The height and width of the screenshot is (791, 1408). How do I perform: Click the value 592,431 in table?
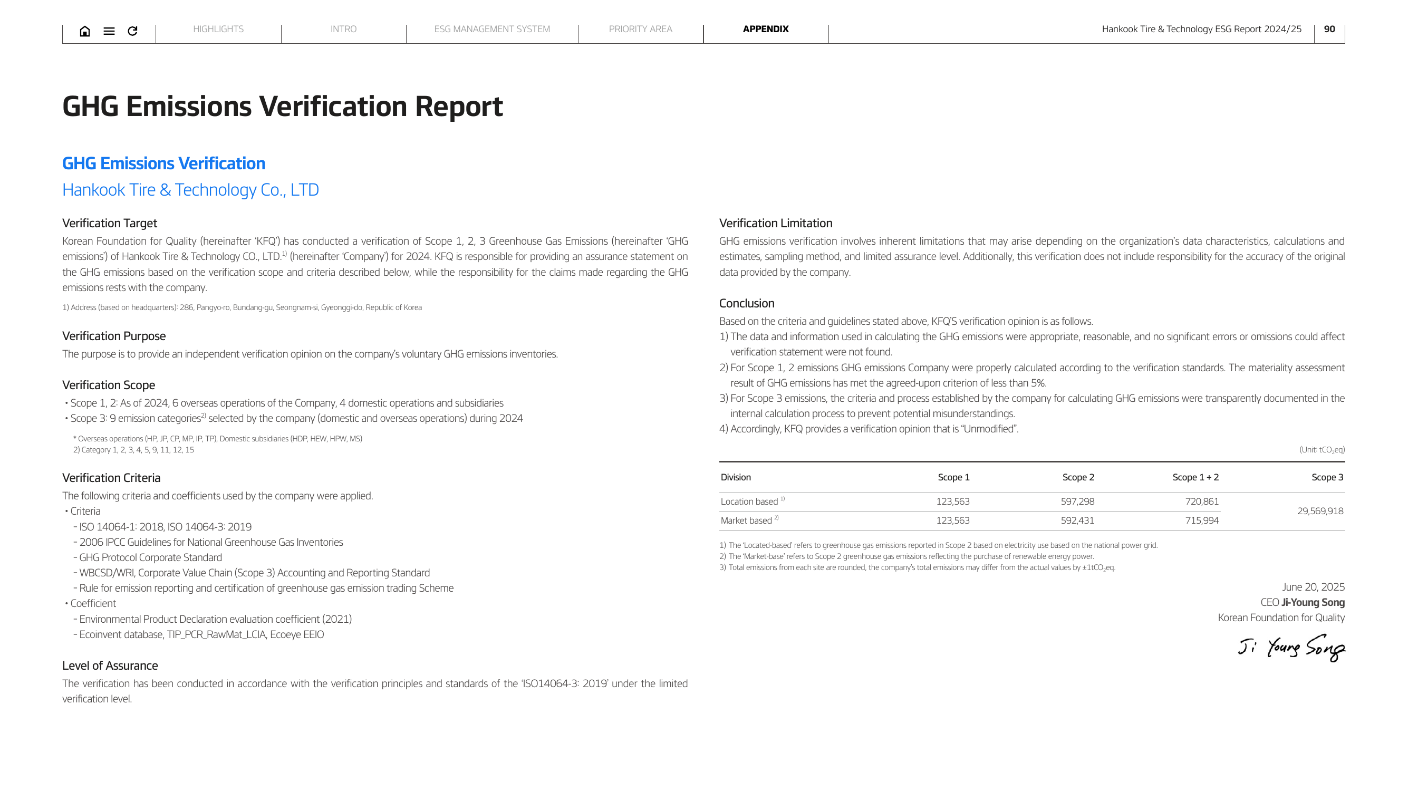coord(1077,520)
